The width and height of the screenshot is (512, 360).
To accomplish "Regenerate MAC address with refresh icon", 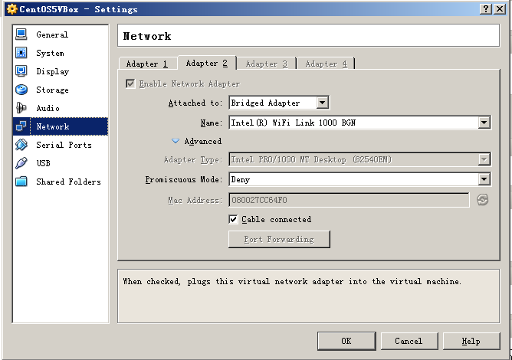I will pos(483,200).
